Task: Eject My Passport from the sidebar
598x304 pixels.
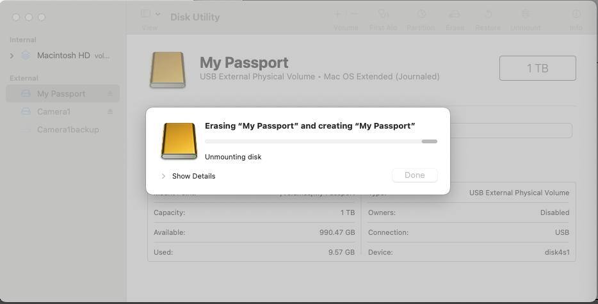Action: pyautogui.click(x=109, y=94)
